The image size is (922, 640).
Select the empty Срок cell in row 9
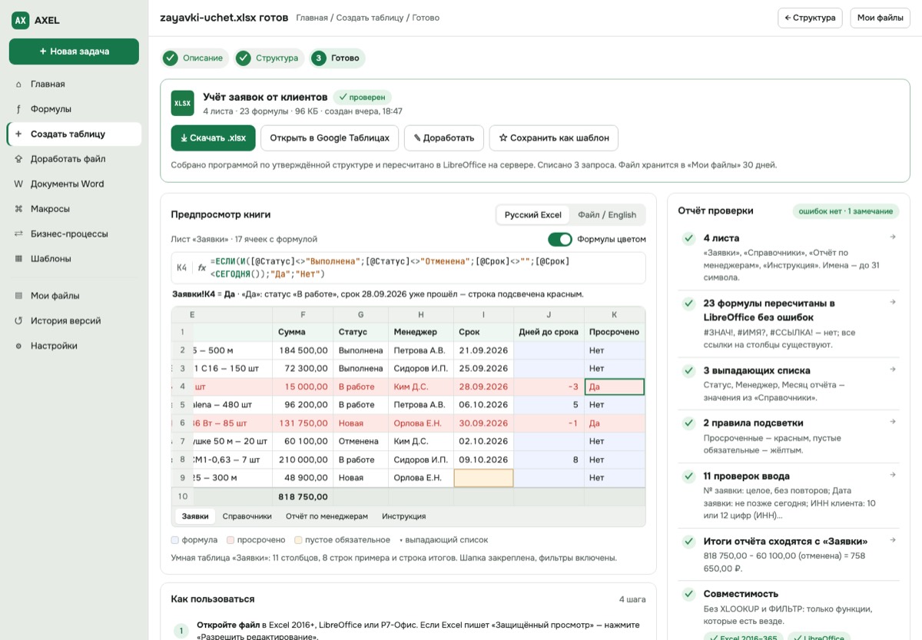(x=483, y=478)
